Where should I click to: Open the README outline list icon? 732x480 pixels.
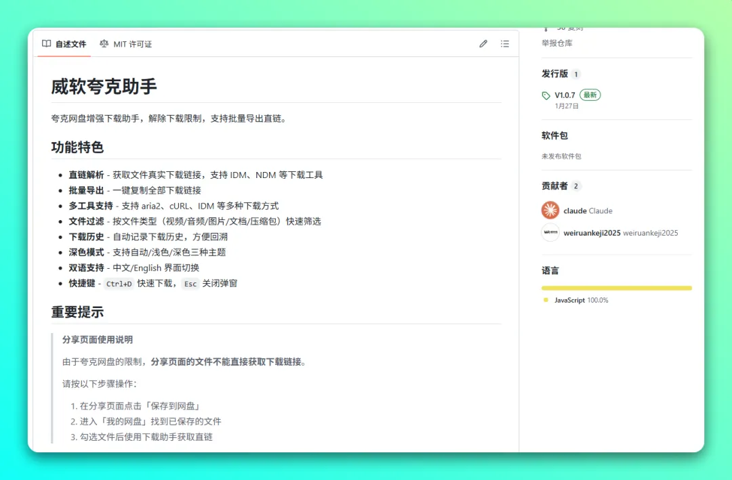point(505,43)
